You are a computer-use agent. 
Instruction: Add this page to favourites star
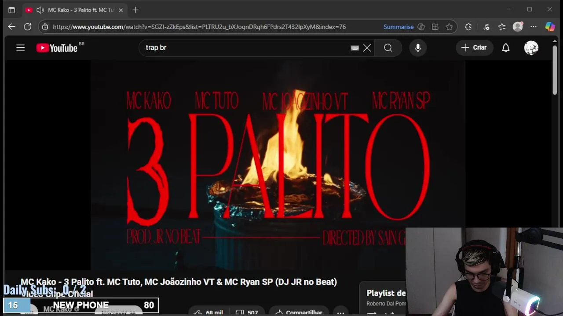[449, 27]
